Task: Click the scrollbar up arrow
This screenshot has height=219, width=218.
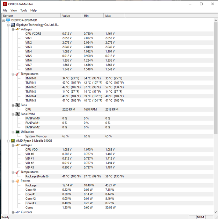Action: click(x=216, y=20)
